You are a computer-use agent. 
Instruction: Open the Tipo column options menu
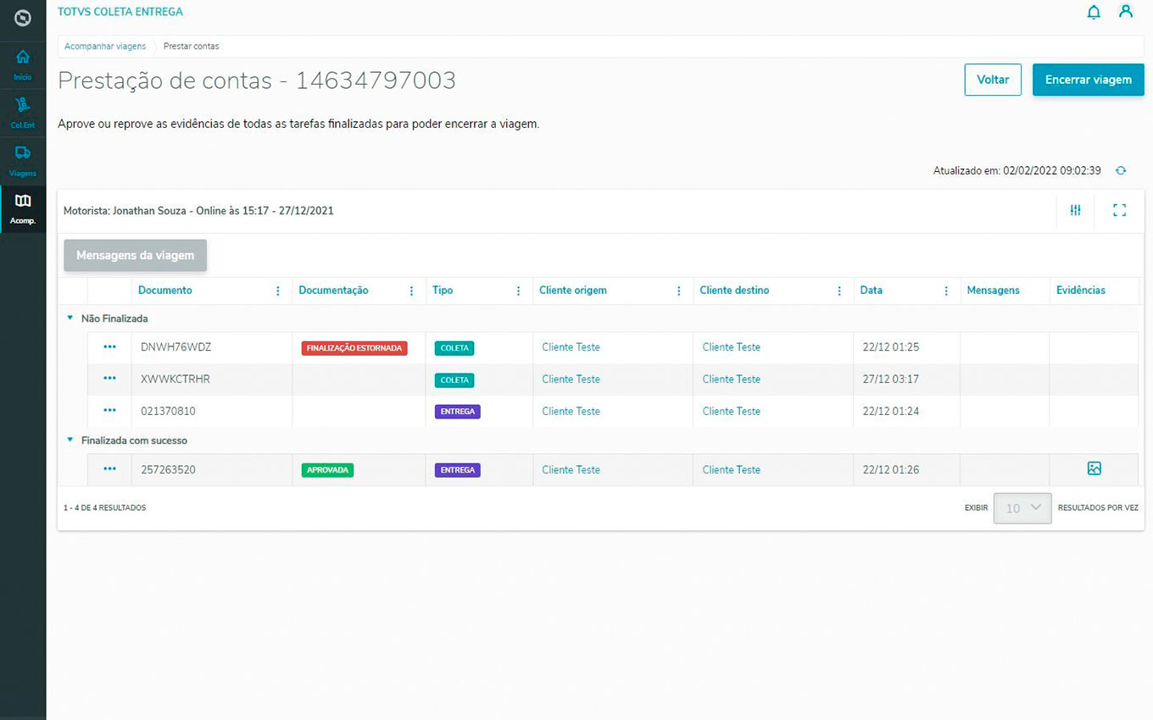(x=519, y=291)
